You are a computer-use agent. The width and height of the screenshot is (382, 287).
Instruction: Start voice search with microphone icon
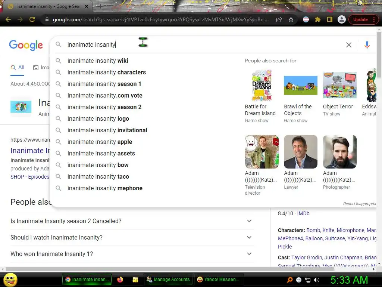(367, 45)
